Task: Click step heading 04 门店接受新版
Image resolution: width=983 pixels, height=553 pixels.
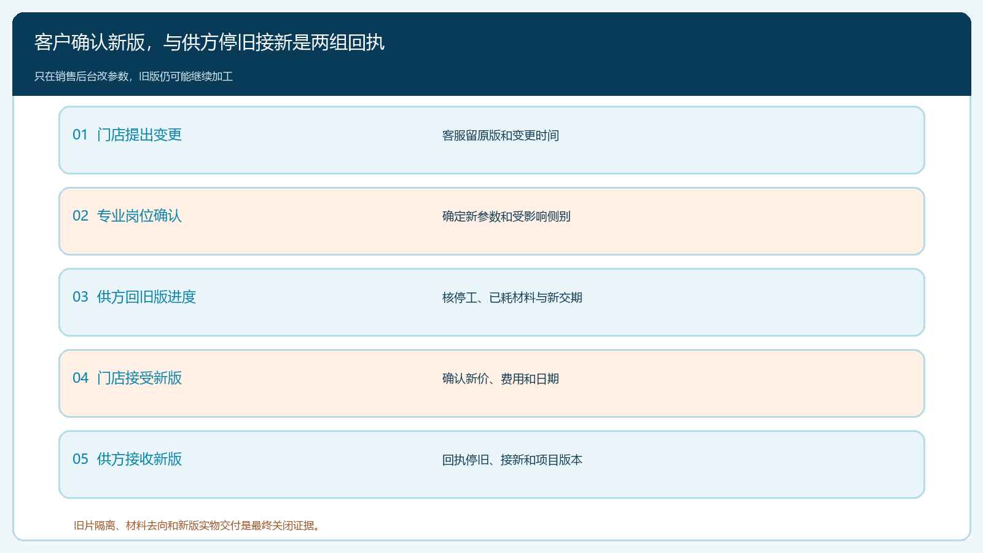Action: coord(127,378)
